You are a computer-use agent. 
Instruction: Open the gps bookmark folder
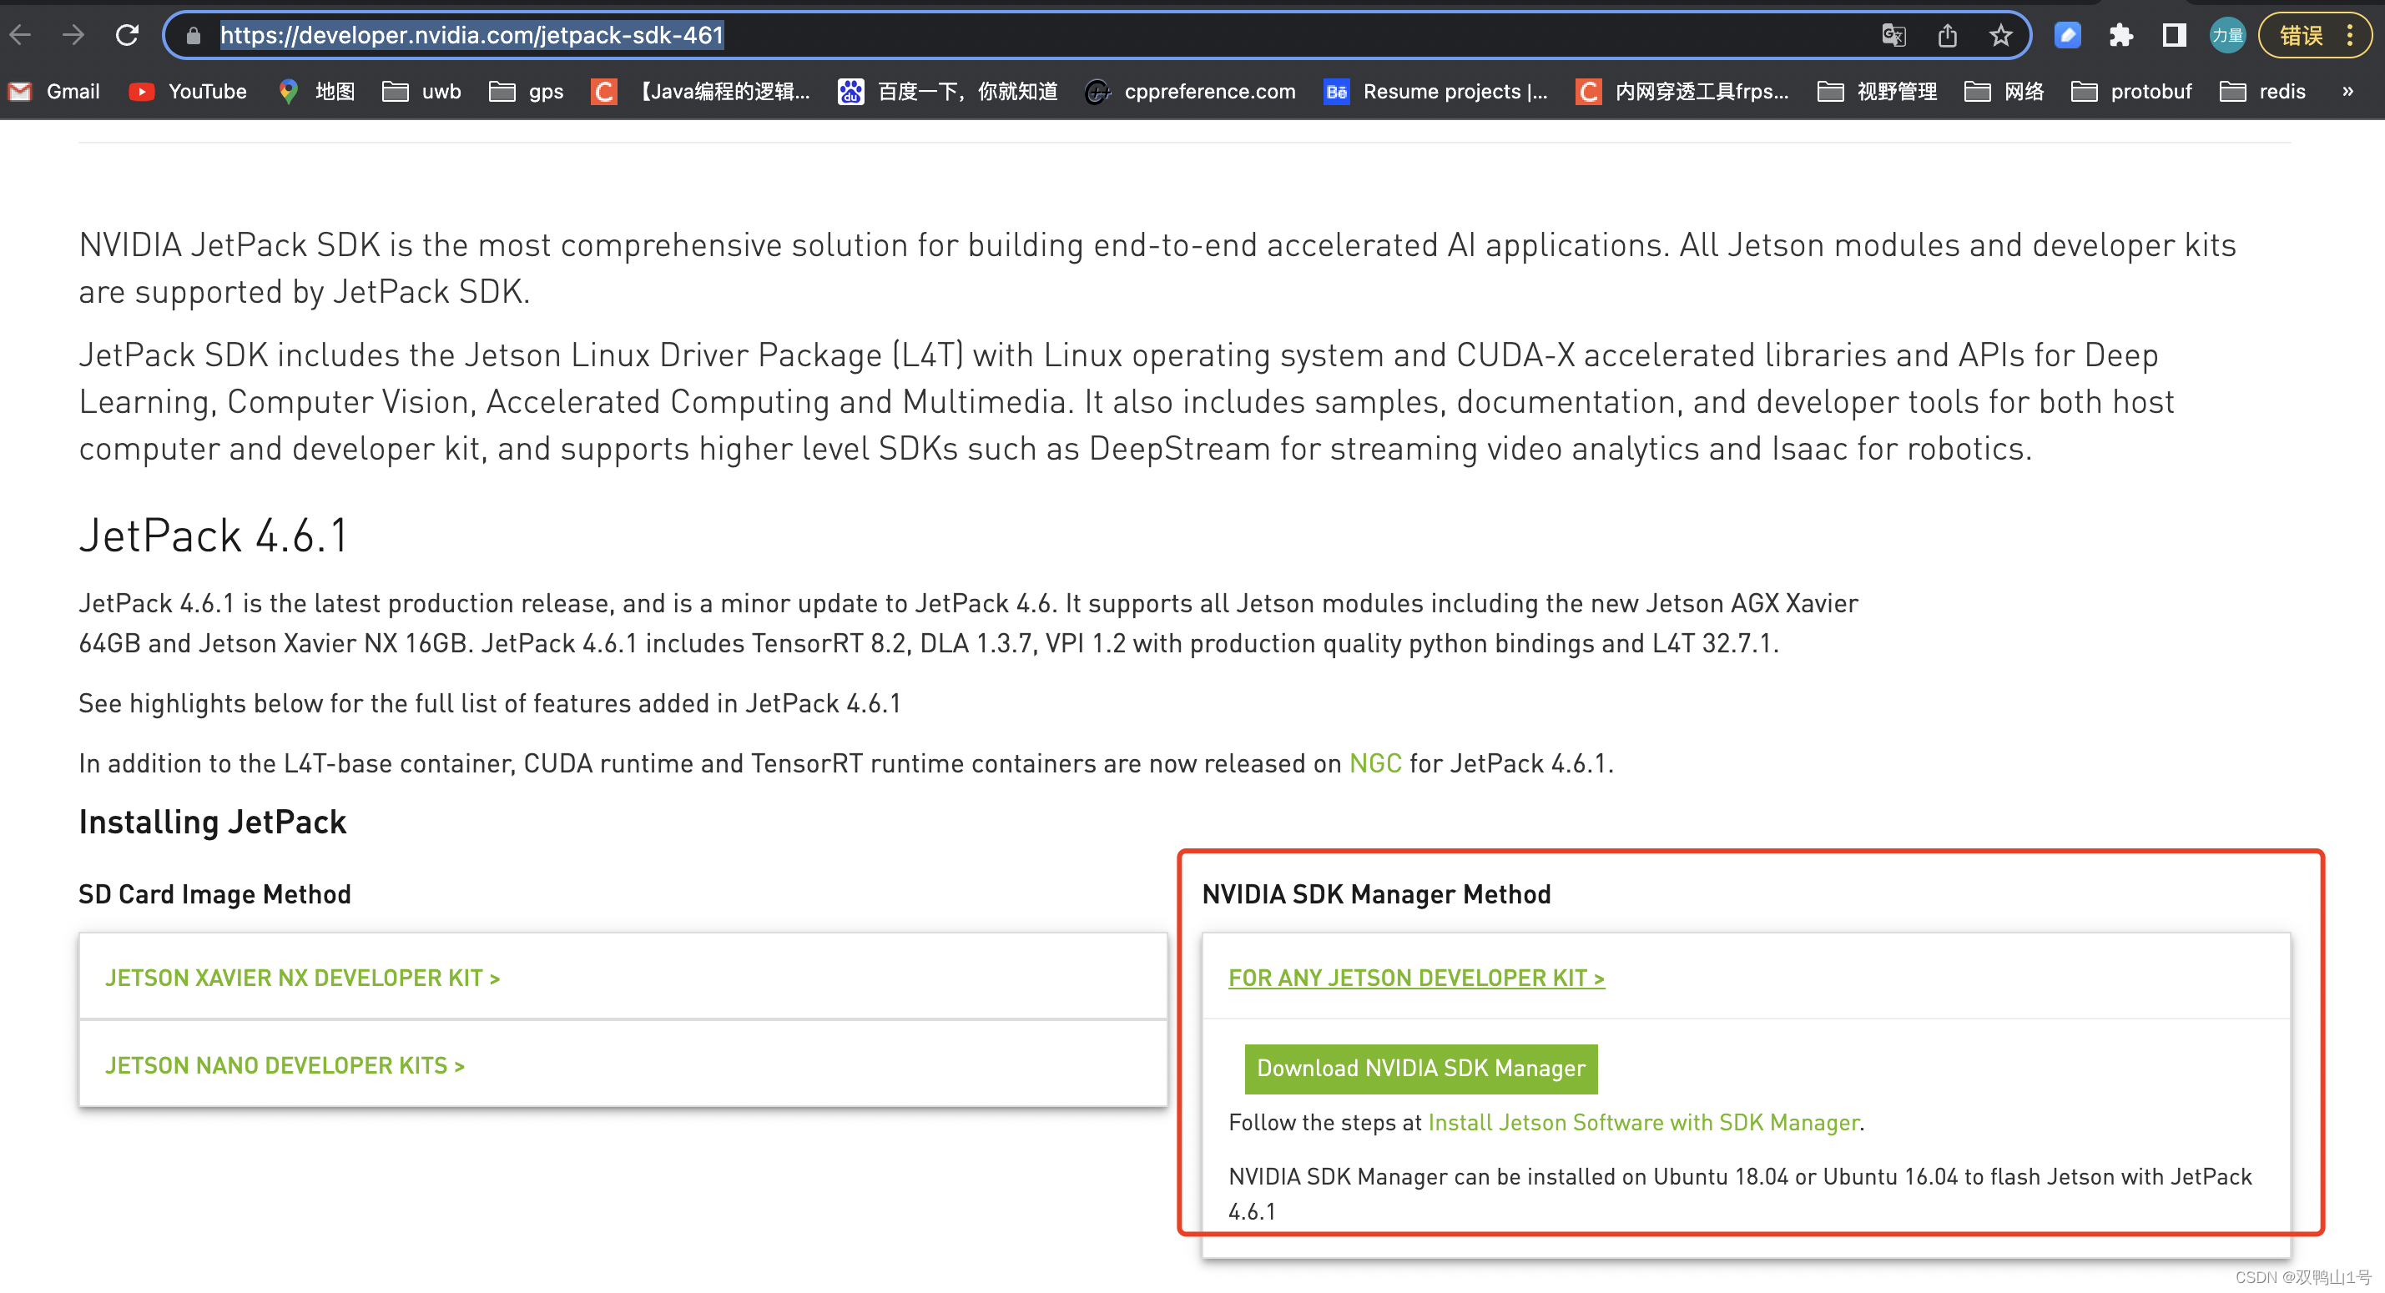click(527, 91)
